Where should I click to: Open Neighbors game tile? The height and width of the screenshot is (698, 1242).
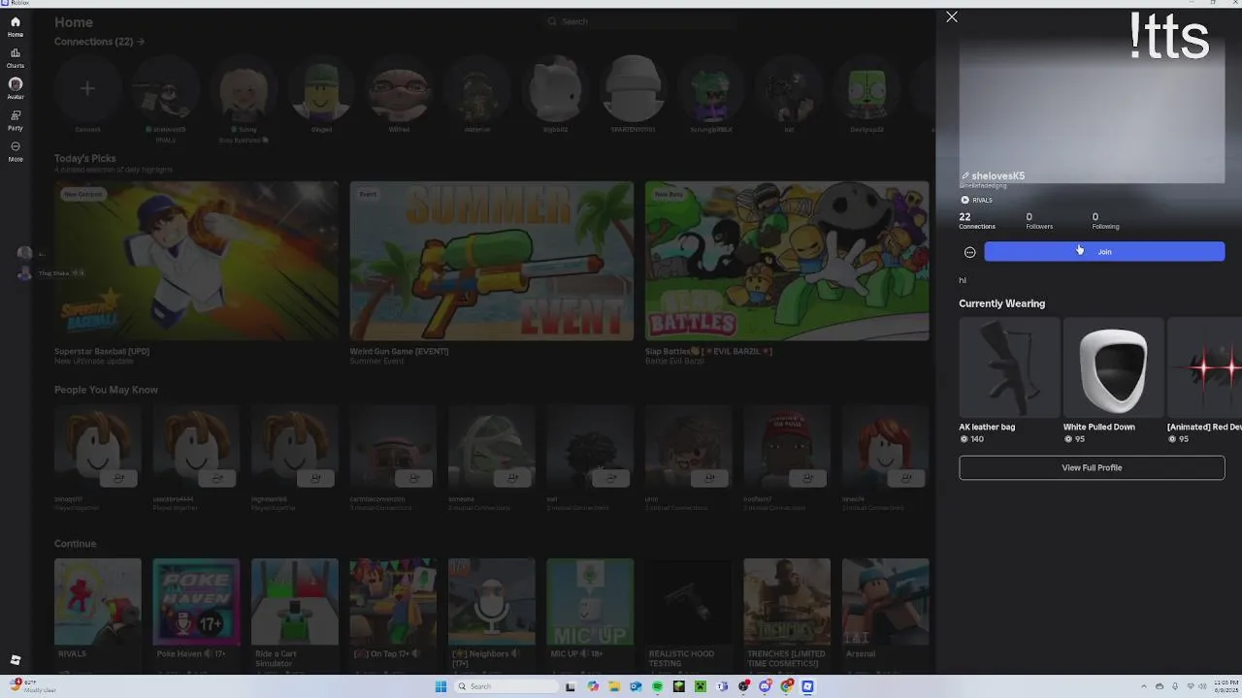pyautogui.click(x=491, y=601)
